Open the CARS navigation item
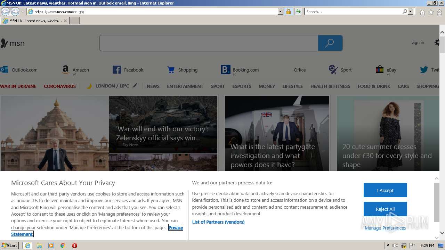This screenshot has width=445, height=250. click(x=403, y=86)
